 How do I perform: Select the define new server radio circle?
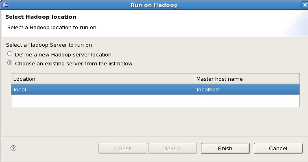tap(10, 54)
